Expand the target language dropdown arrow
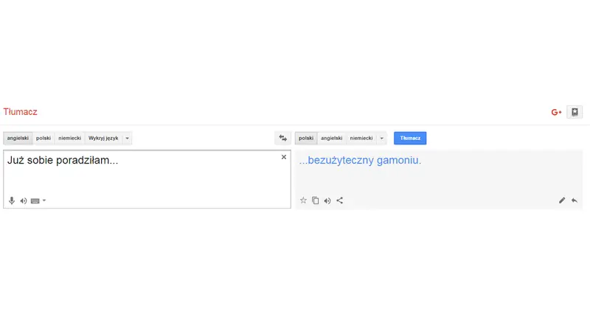 point(381,138)
